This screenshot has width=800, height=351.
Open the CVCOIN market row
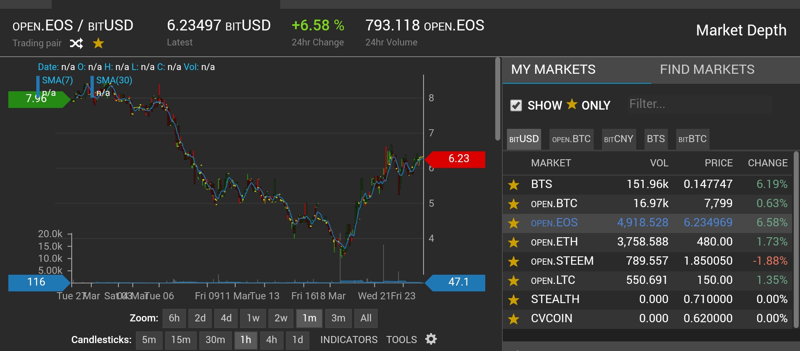[x=648, y=318]
